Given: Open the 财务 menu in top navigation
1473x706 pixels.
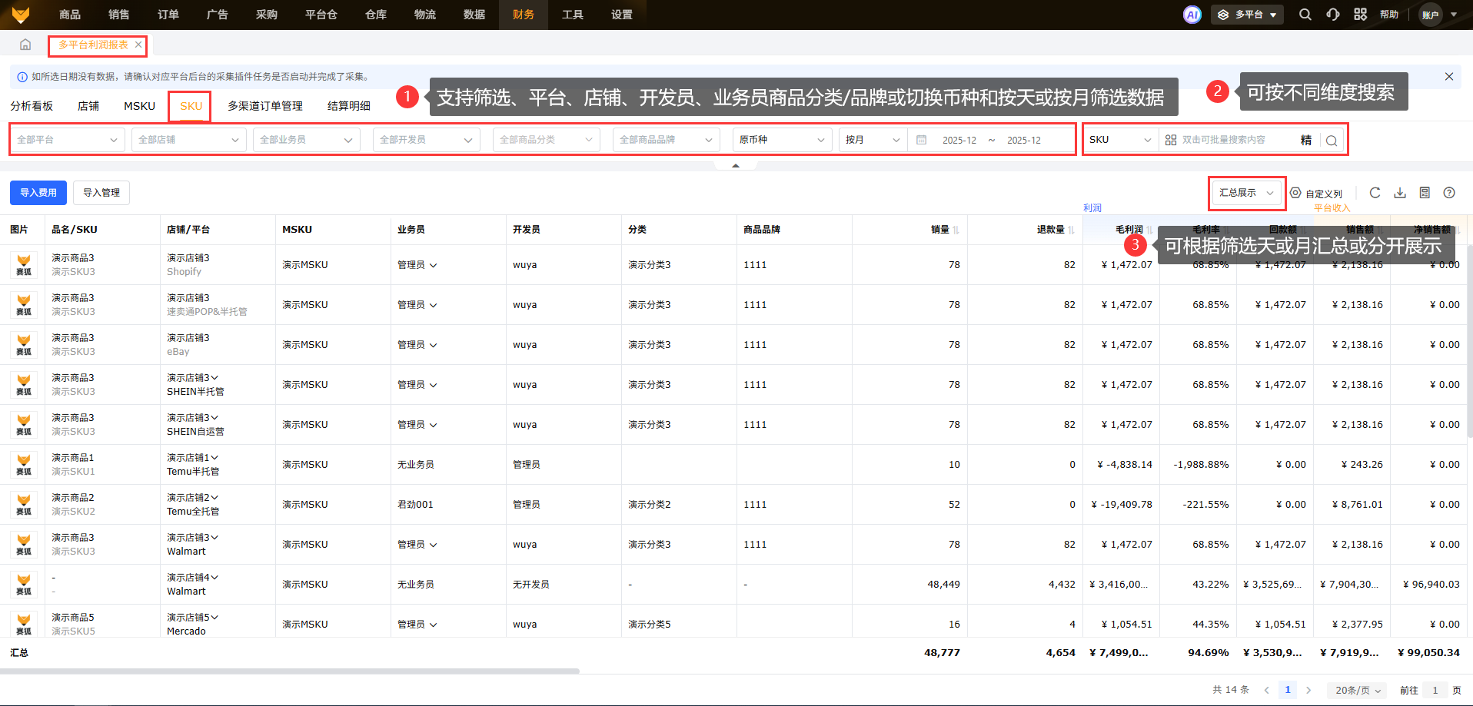Looking at the screenshot, I should (x=523, y=15).
